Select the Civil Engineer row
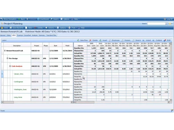Screen dimensions: 174x130 [18, 82]
